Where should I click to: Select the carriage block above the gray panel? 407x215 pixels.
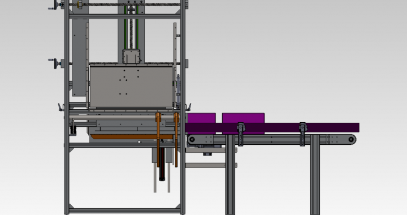(x=131, y=57)
